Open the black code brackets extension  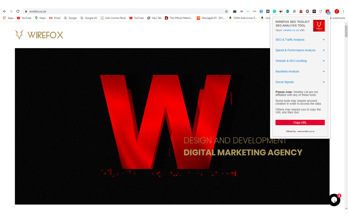[254, 11]
